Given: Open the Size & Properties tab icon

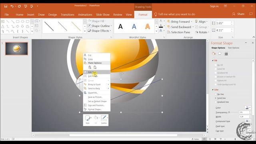Looking at the screenshot, I should (x=226, y=54).
